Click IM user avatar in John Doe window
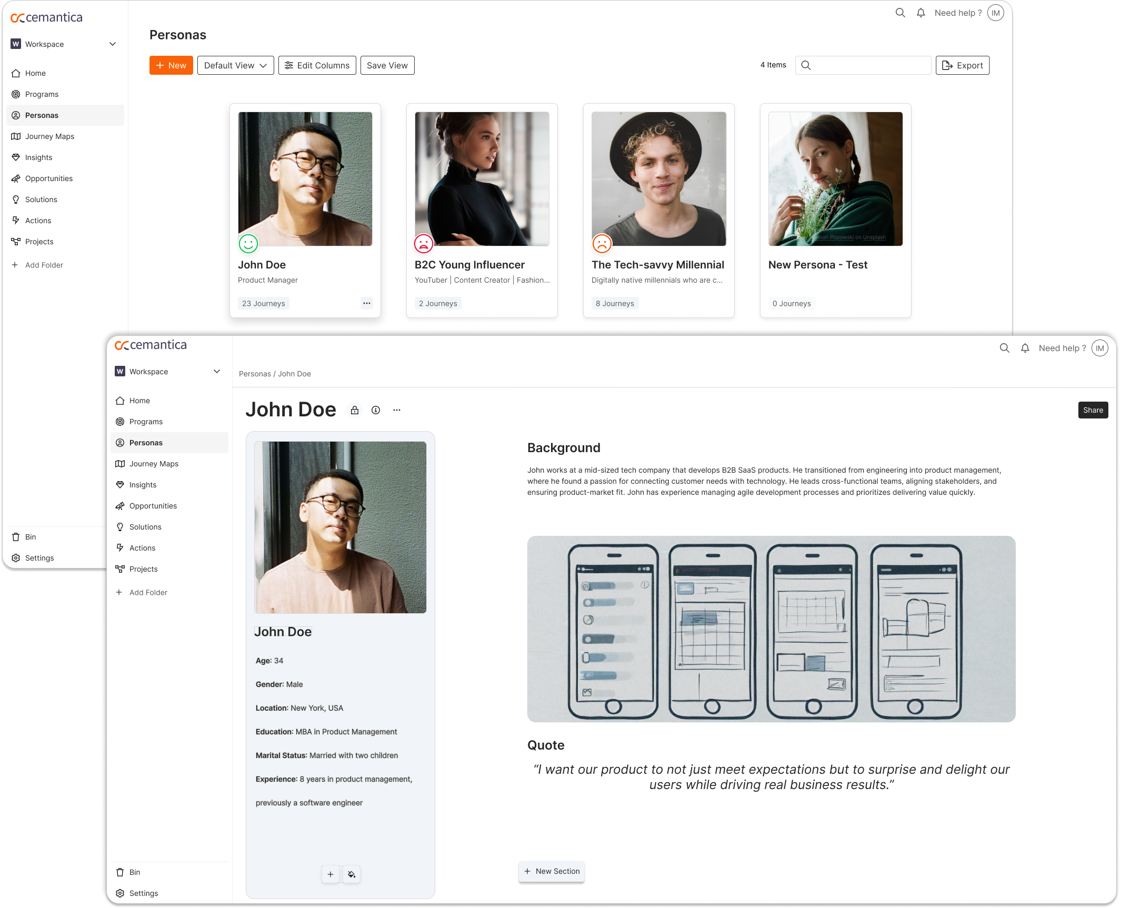Viewport: 1121px width, 908px height. [1099, 348]
